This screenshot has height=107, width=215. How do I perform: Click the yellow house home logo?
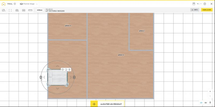click(3, 4)
